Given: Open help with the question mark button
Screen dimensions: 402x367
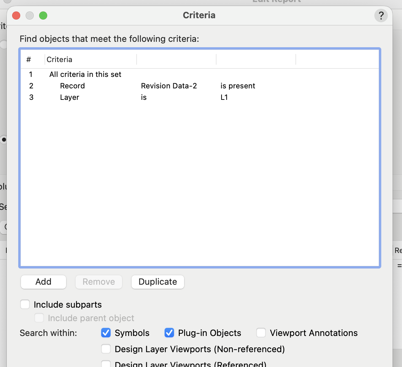Looking at the screenshot, I should (x=381, y=16).
